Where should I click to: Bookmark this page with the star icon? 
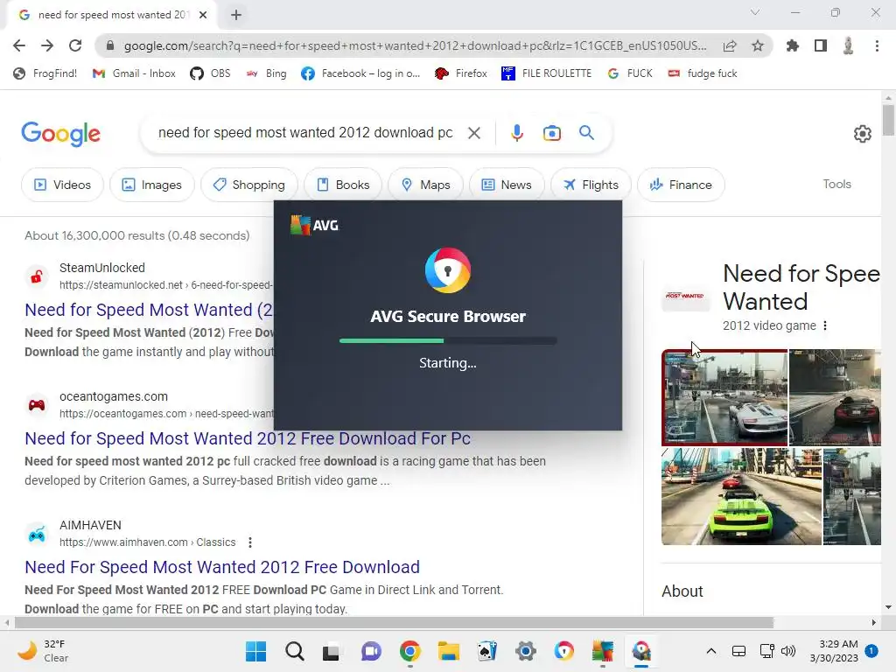pyautogui.click(x=758, y=45)
